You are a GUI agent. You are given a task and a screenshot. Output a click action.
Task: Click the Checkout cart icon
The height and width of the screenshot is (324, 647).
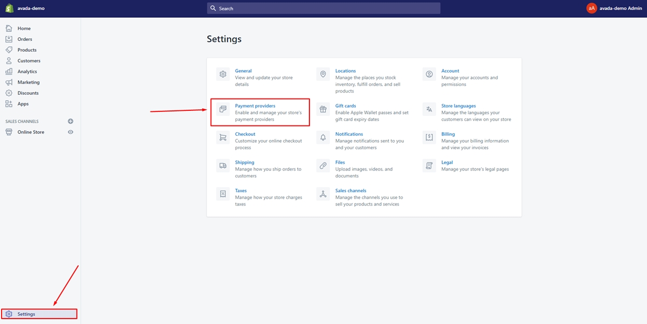click(x=223, y=137)
